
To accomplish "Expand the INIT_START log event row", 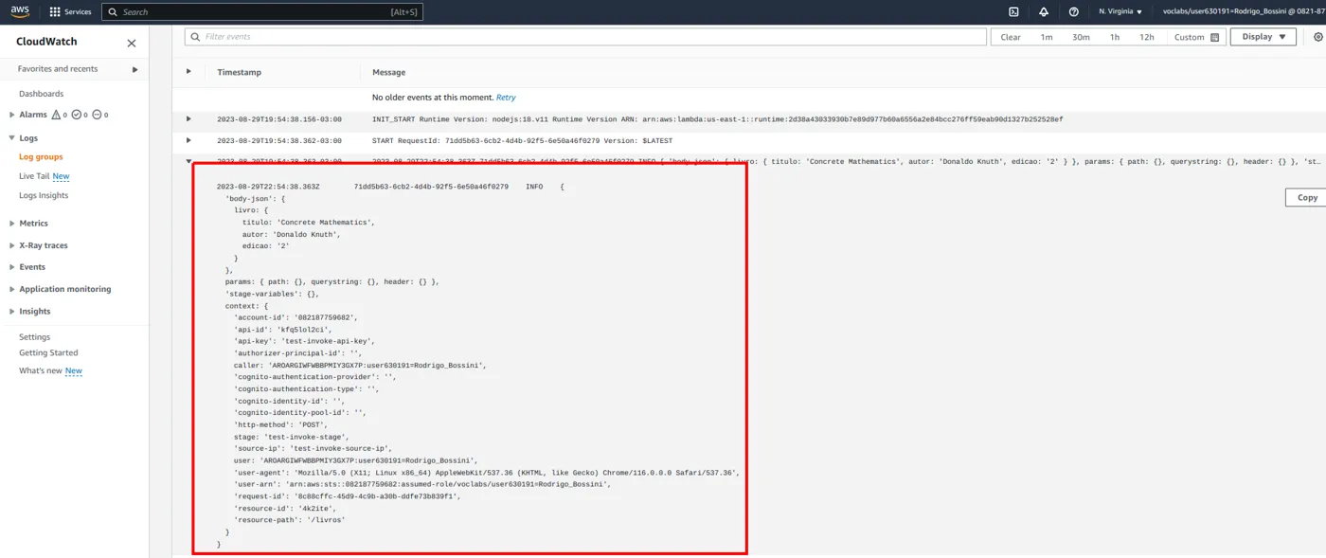I will pos(188,119).
